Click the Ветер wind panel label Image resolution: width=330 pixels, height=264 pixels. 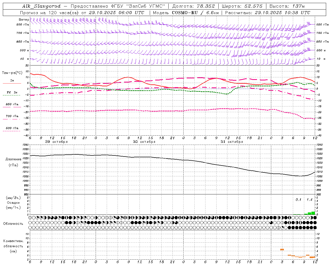click(24, 20)
